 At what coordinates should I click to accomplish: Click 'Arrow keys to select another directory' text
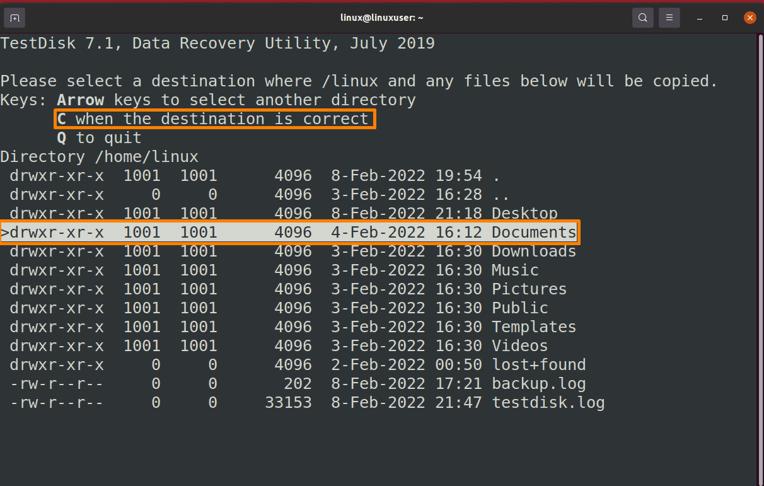[236, 100]
